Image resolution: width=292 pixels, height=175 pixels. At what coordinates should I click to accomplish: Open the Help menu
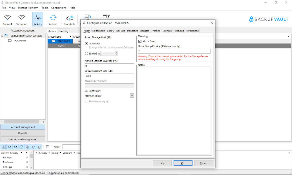[x=72, y=8]
